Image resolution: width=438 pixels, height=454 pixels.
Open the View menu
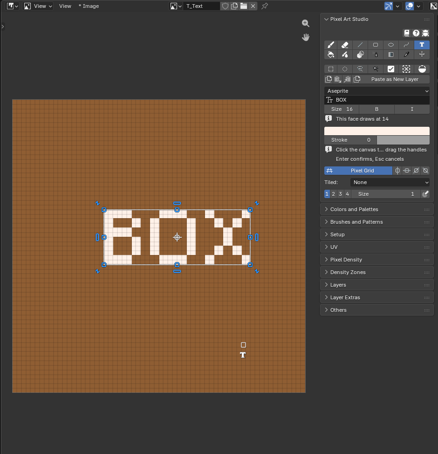[65, 6]
